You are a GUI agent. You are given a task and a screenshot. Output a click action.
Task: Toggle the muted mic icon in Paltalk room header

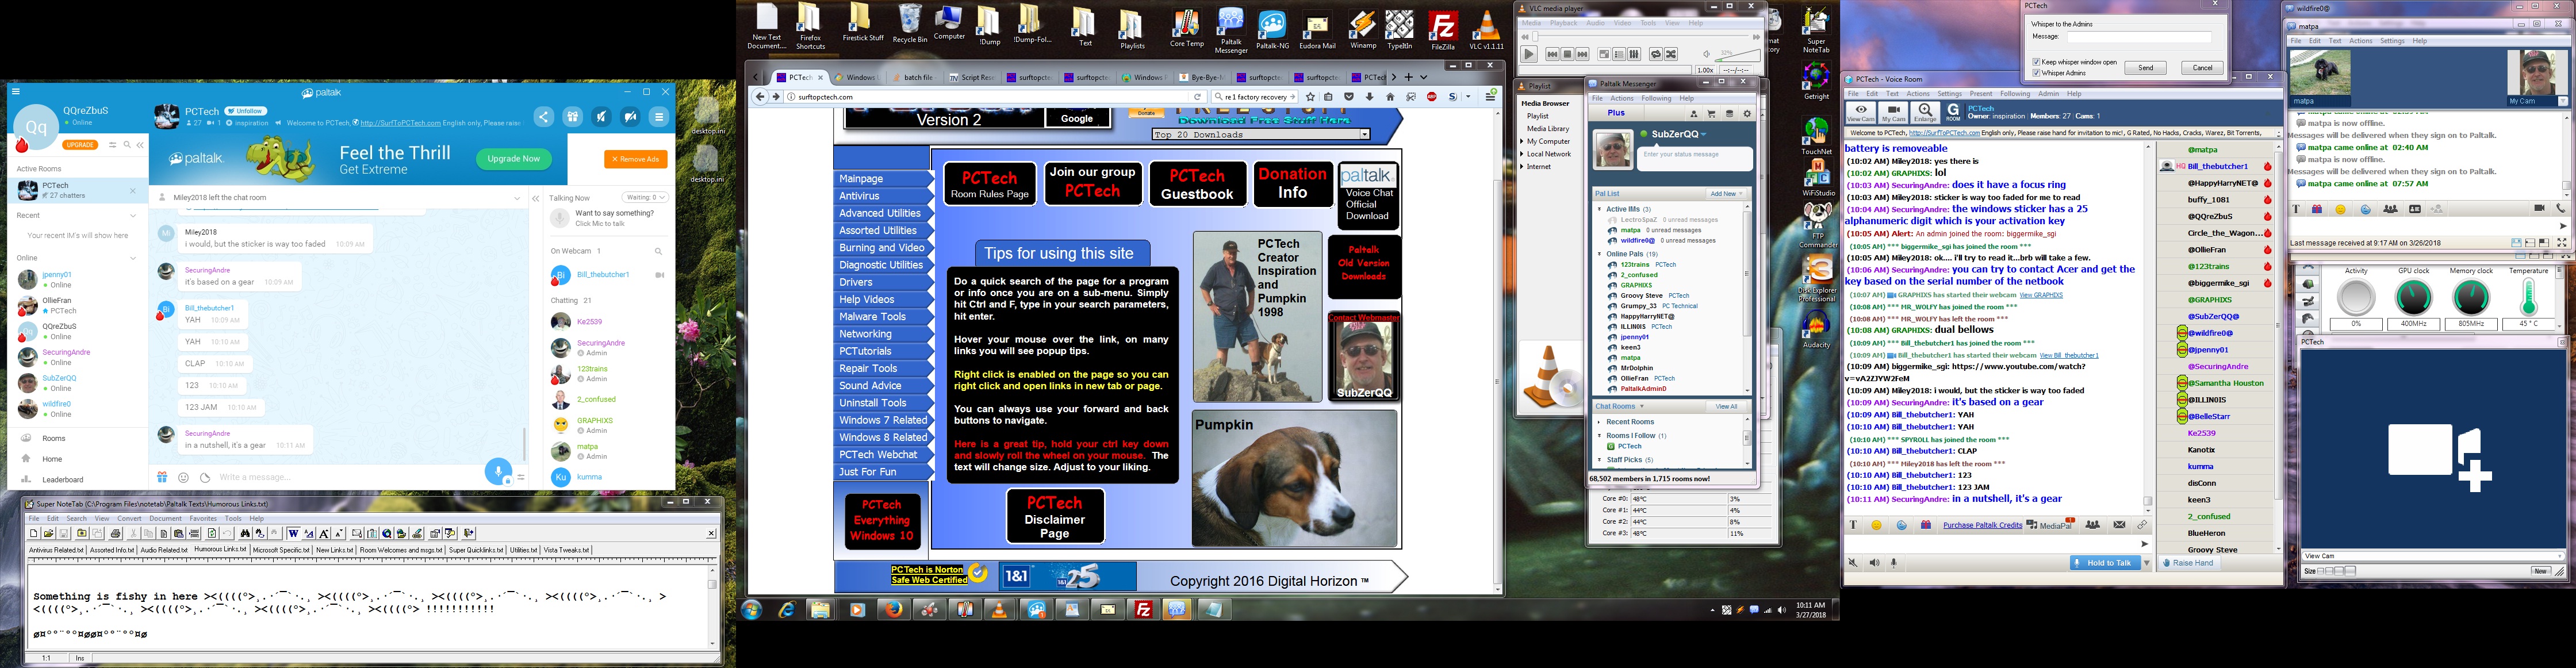click(x=630, y=117)
